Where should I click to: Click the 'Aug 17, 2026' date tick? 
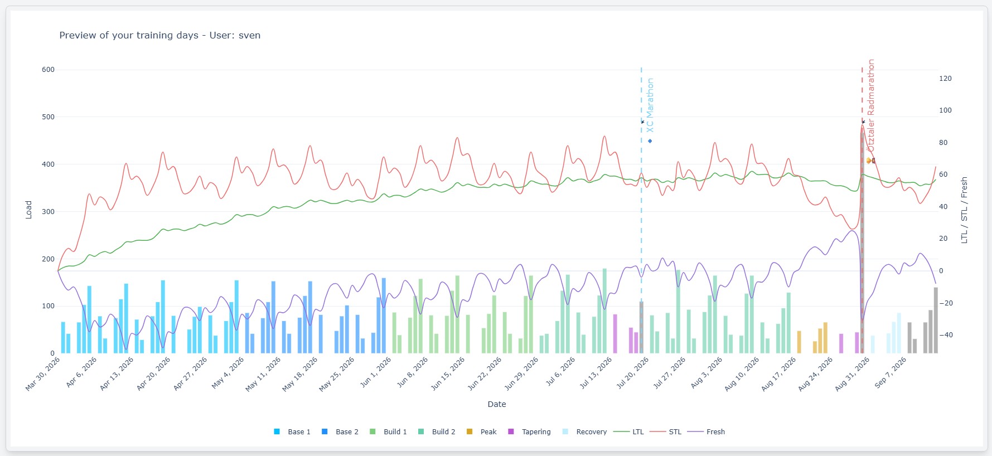[x=779, y=374]
